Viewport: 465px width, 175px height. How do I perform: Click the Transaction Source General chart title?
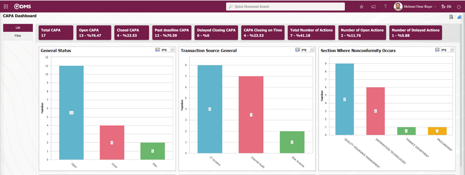(x=209, y=51)
